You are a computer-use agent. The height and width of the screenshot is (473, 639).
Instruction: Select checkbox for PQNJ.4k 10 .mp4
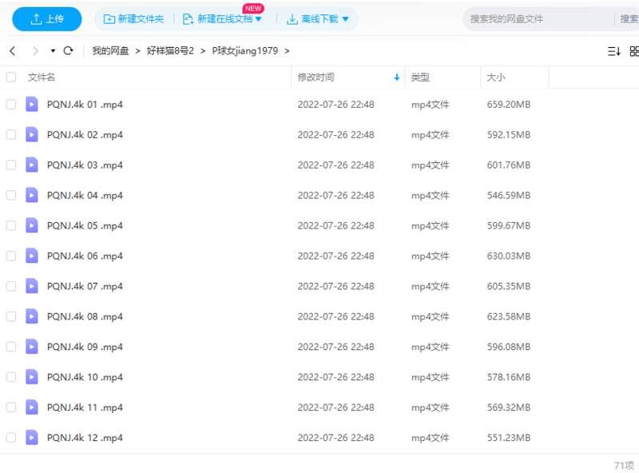pos(11,377)
